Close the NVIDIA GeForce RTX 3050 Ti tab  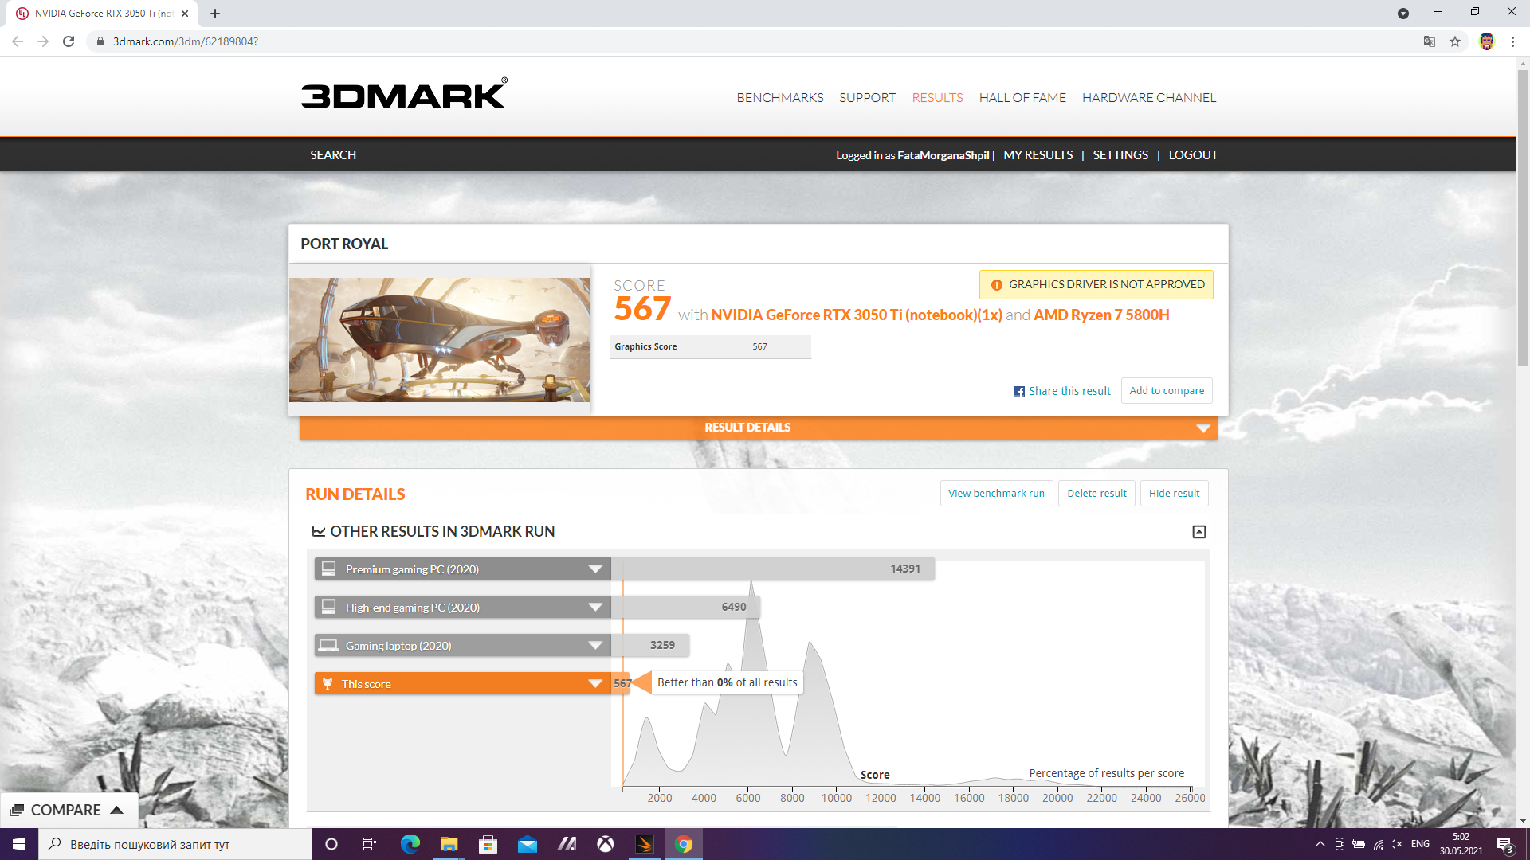coord(185,14)
